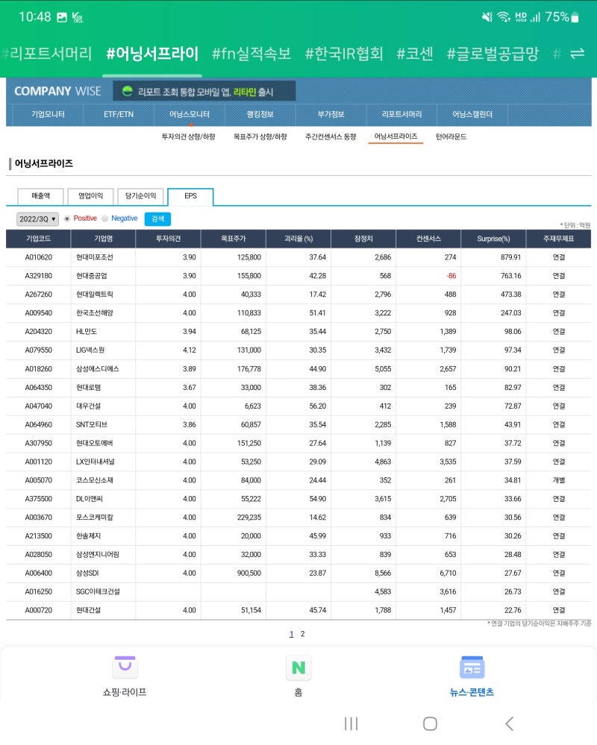Switch to #fn실적속보 hashtag tab
Image resolution: width=597 pixels, height=745 pixels.
[x=251, y=54]
